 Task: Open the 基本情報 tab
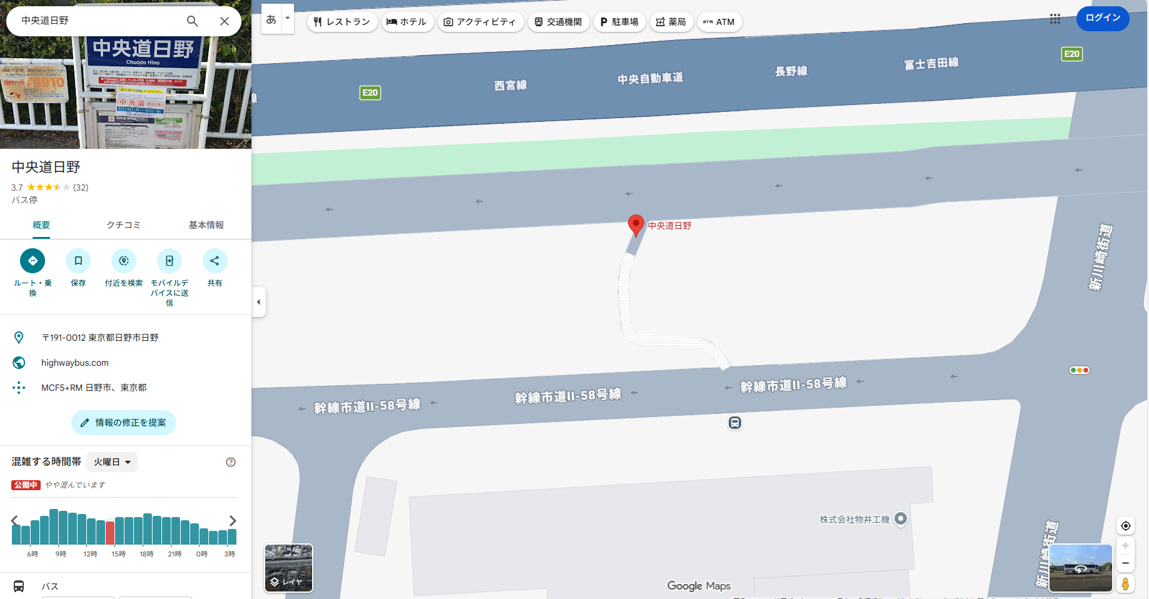coord(206,225)
